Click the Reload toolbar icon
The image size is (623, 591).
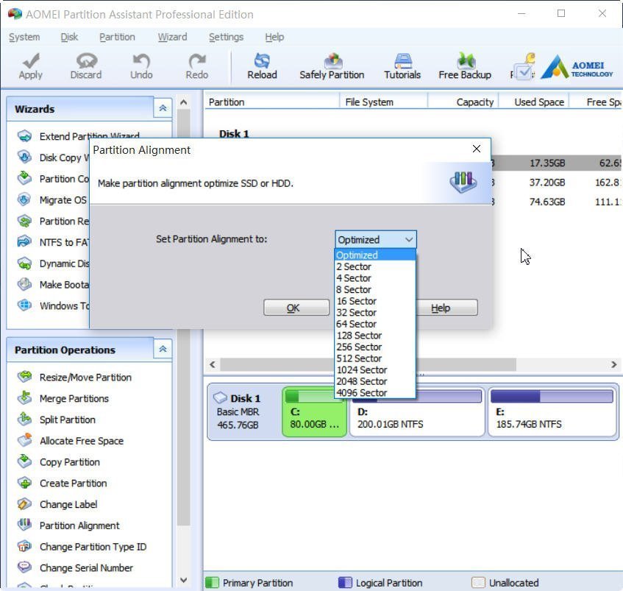[x=262, y=60]
